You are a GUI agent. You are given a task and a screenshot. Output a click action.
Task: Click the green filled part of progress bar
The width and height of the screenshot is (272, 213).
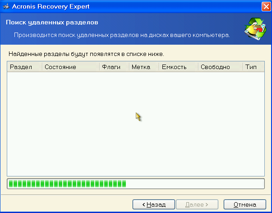(68, 184)
